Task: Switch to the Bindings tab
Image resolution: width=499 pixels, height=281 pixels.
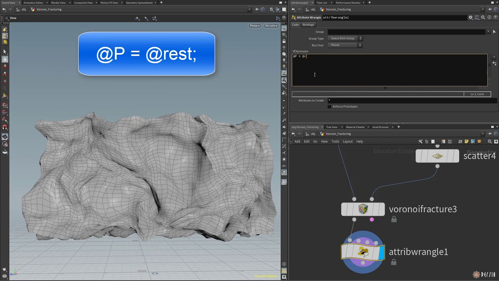Action: (x=308, y=25)
